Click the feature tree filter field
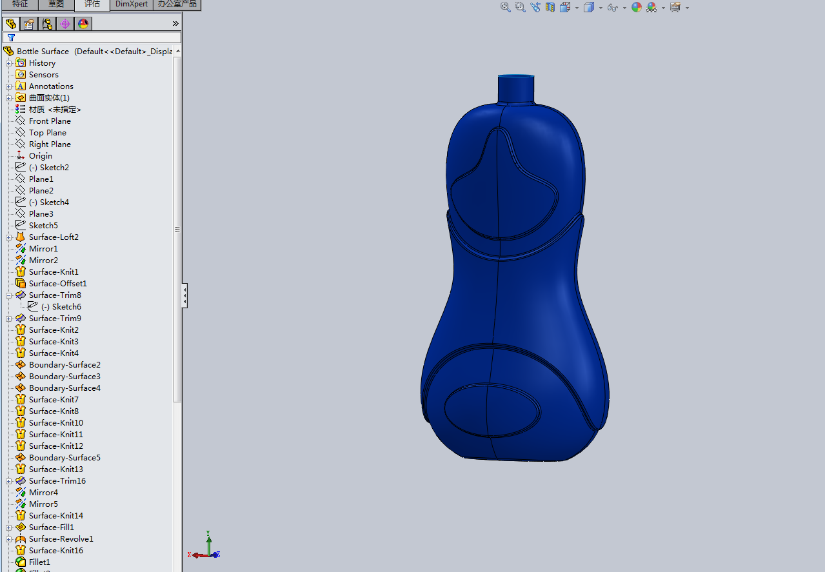The image size is (825, 572). tap(92, 37)
